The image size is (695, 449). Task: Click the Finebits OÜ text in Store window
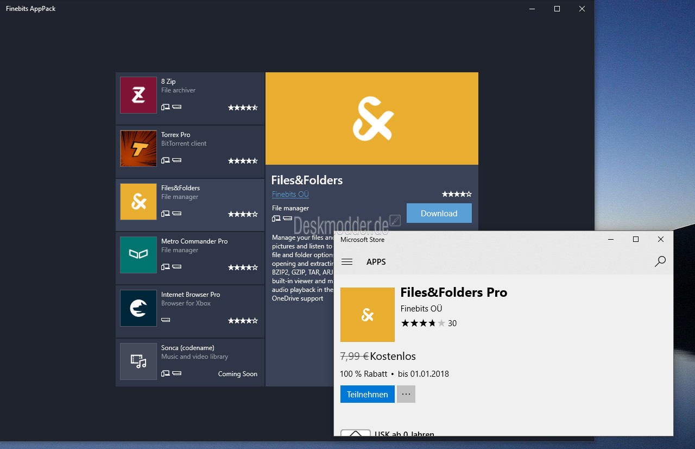(x=421, y=309)
